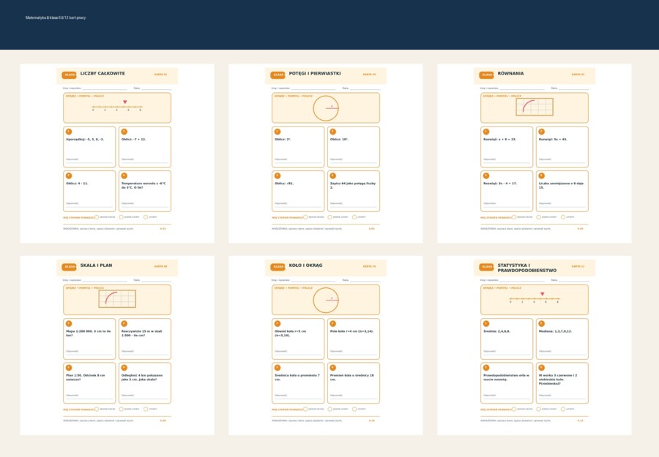Select the task "Promień koła o średnicy 18 cm."
This screenshot has width=659, height=457.
[x=354, y=382]
